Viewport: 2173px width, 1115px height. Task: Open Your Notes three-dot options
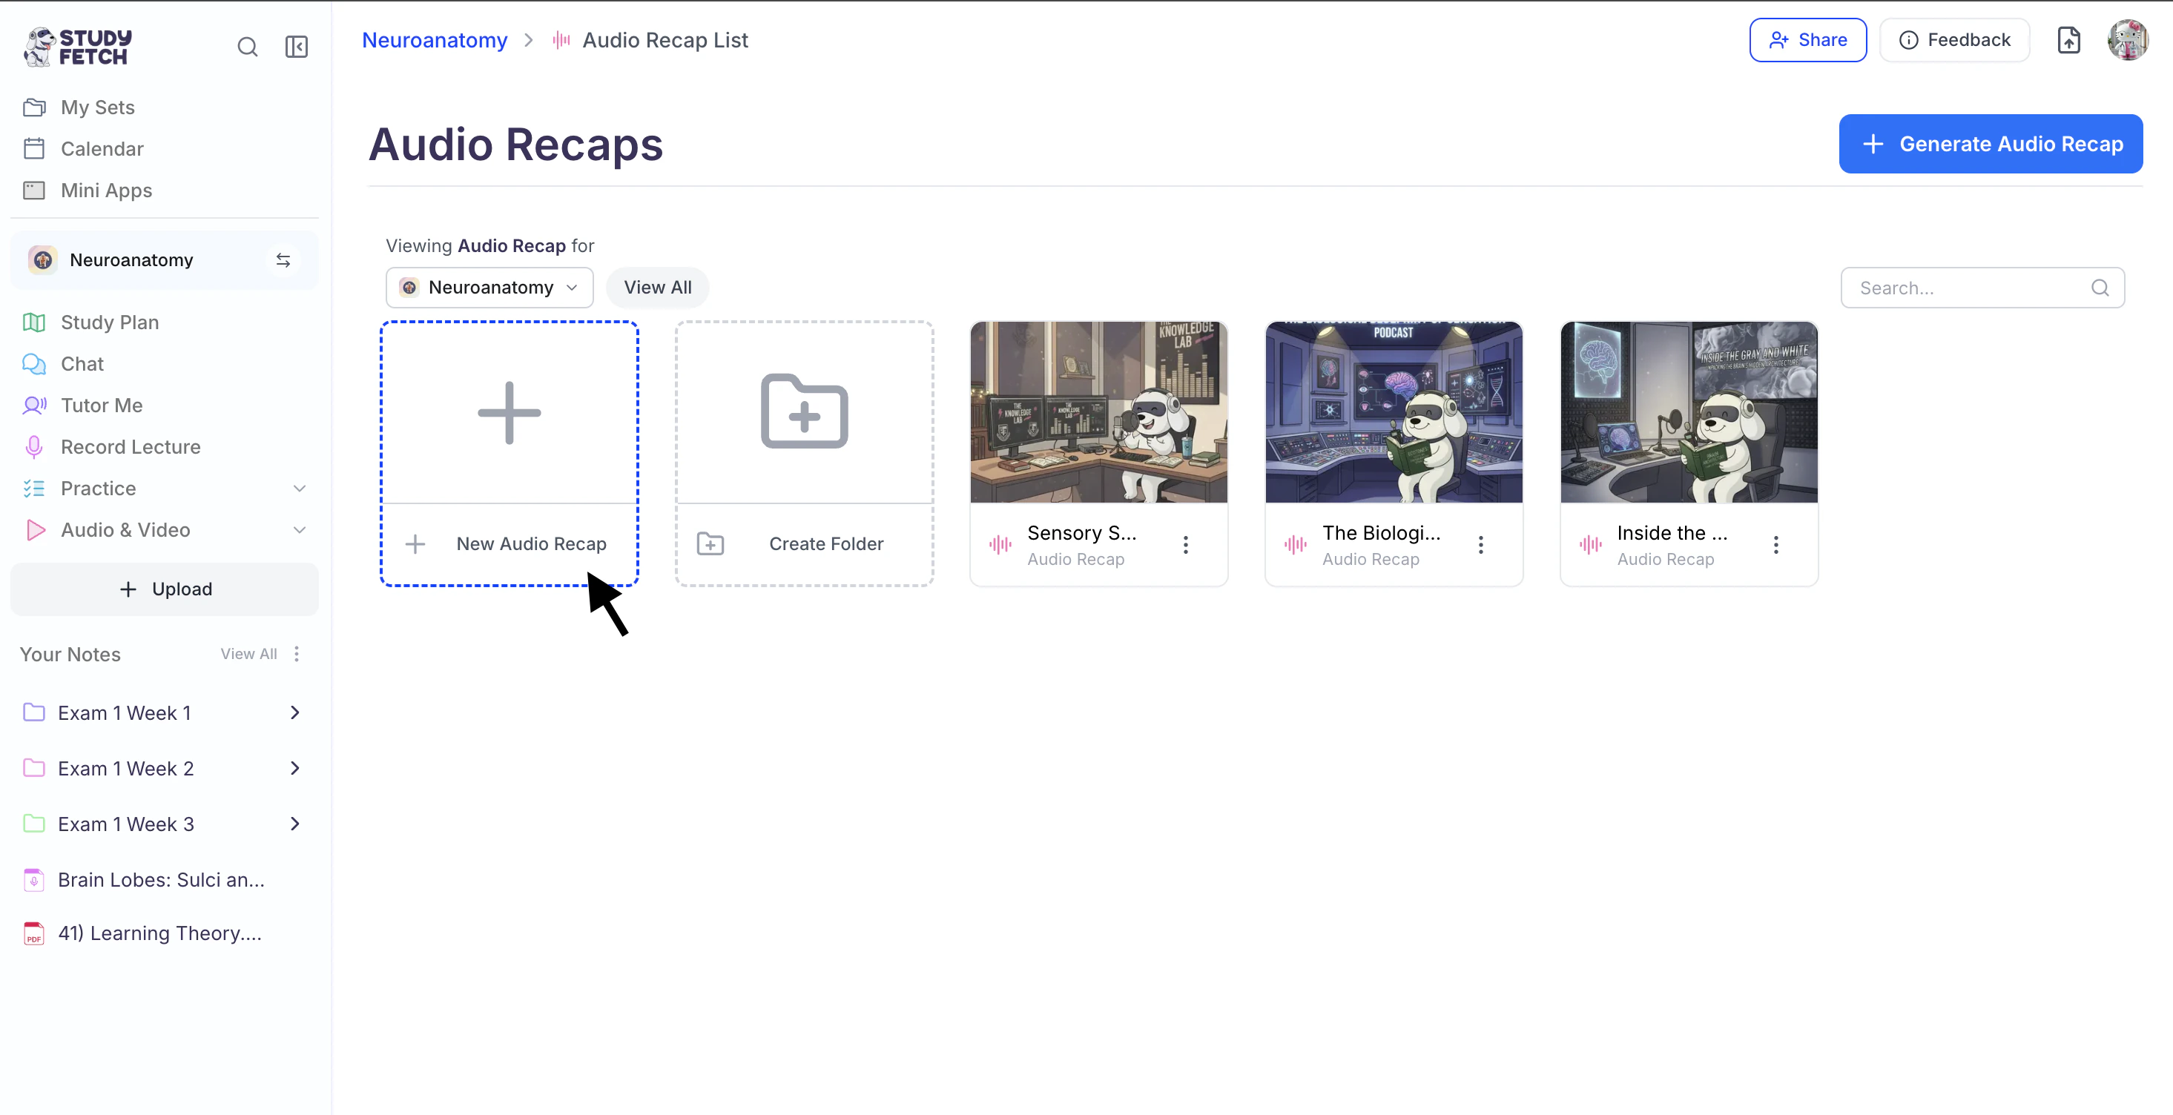click(296, 655)
